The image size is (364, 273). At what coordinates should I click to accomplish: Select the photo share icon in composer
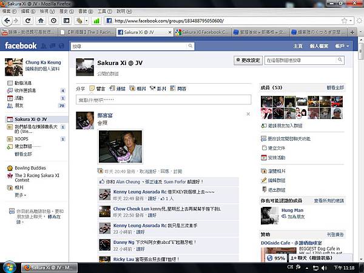(x=132, y=89)
